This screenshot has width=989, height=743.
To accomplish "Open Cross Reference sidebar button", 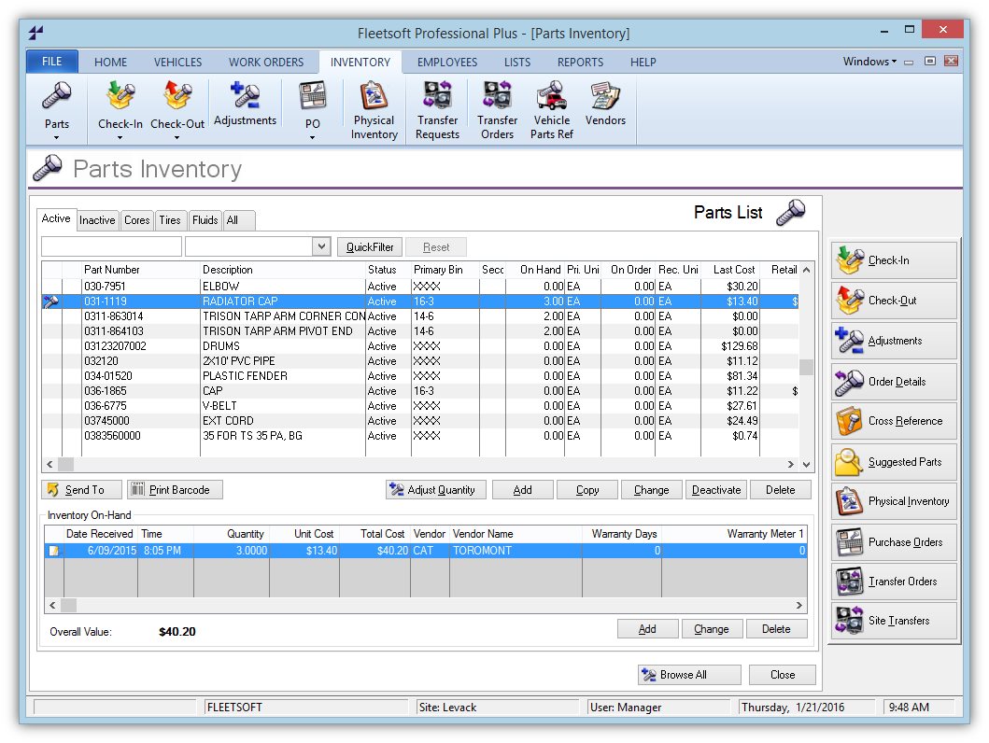I will point(894,421).
